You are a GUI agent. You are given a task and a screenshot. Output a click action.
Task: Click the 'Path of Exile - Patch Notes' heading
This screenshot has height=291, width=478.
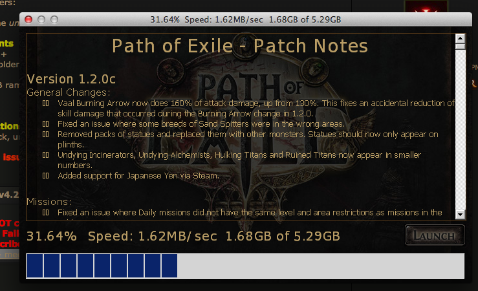(x=240, y=46)
